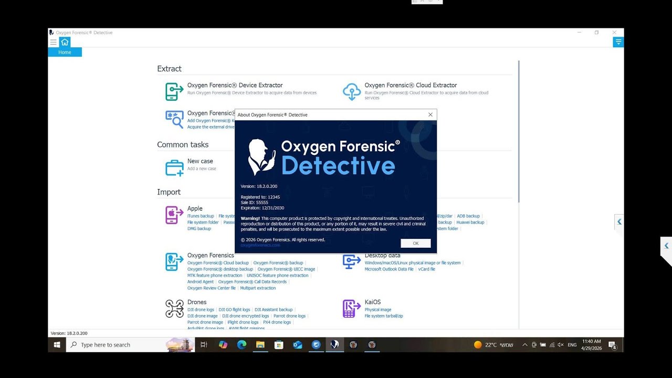Click OK in the About dialog
Screen dimensions: 672x378
(x=415, y=243)
